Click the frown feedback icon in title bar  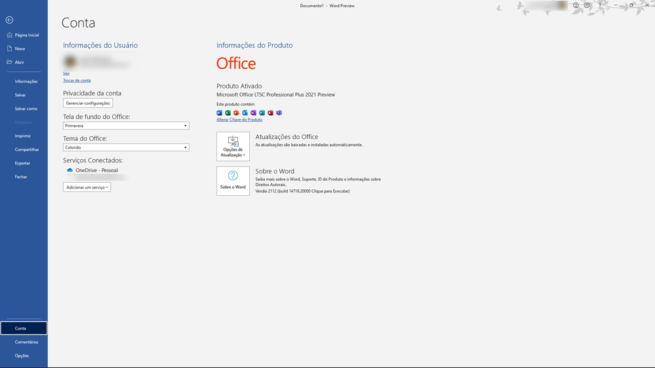[587, 5]
